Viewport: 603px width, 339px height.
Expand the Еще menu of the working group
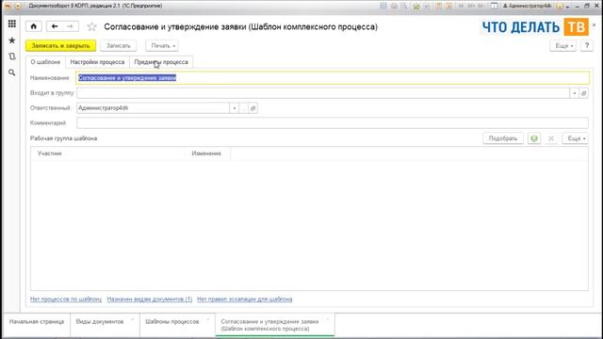tap(576, 138)
